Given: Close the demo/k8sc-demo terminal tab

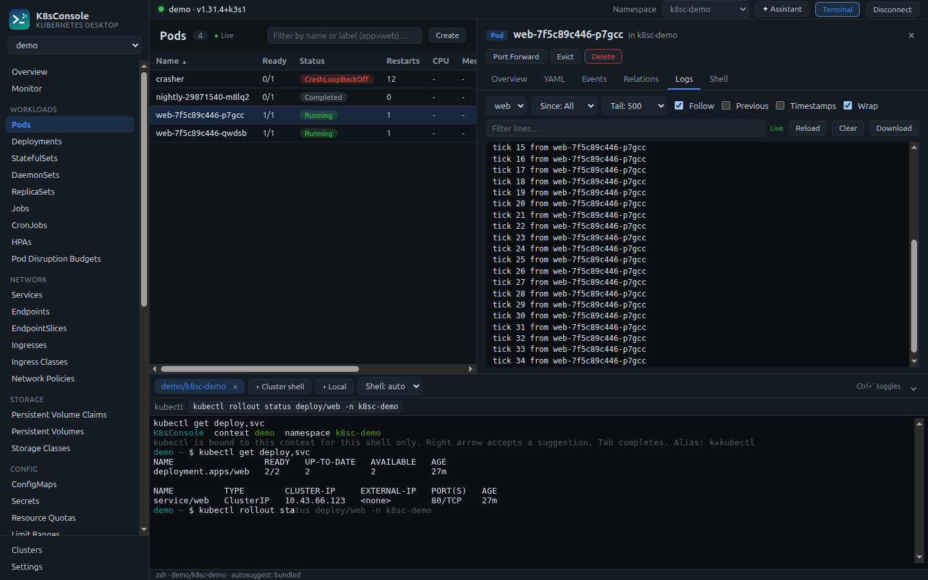Looking at the screenshot, I should [235, 387].
